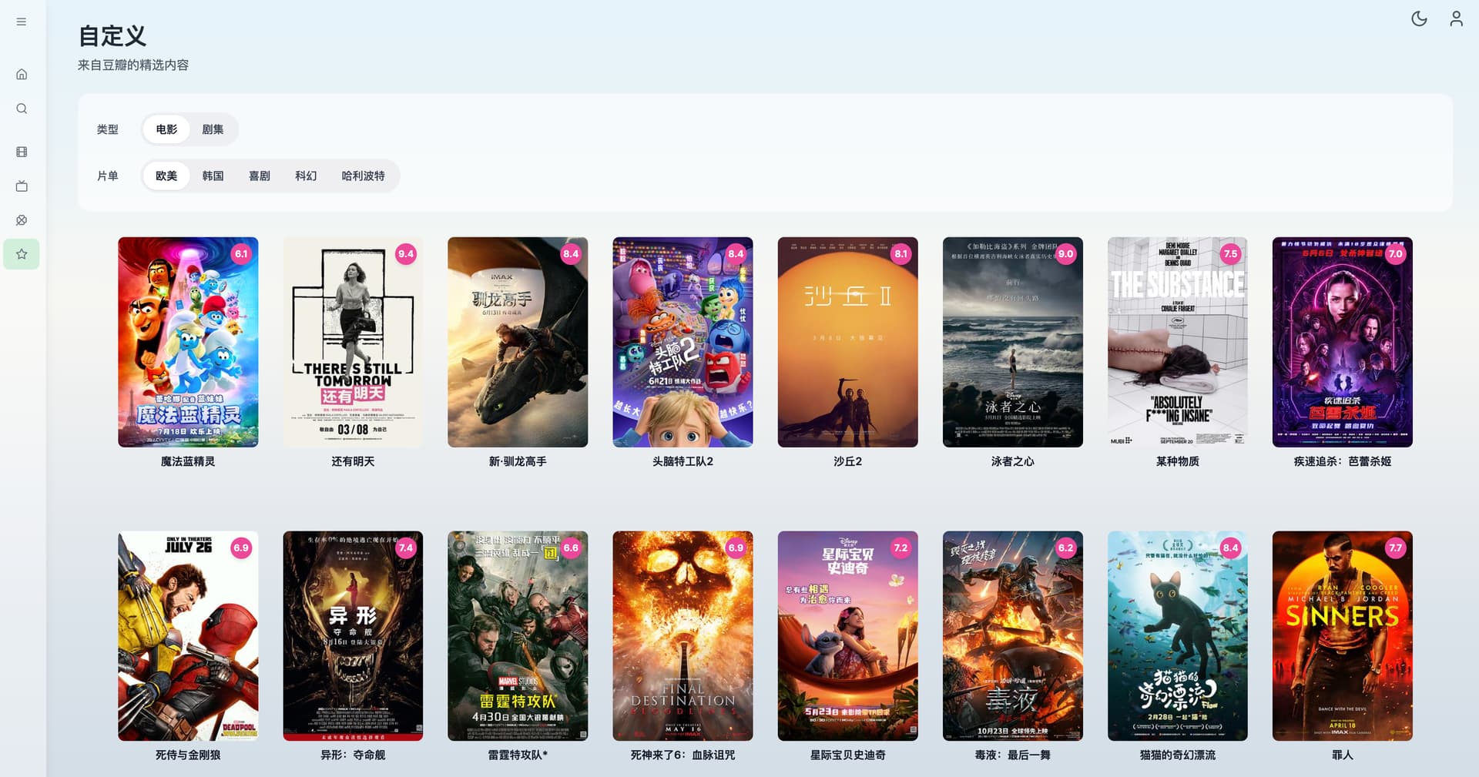The height and width of the screenshot is (777, 1479).
Task: Click the 9.4 rating badge on 还有明天
Action: point(406,254)
